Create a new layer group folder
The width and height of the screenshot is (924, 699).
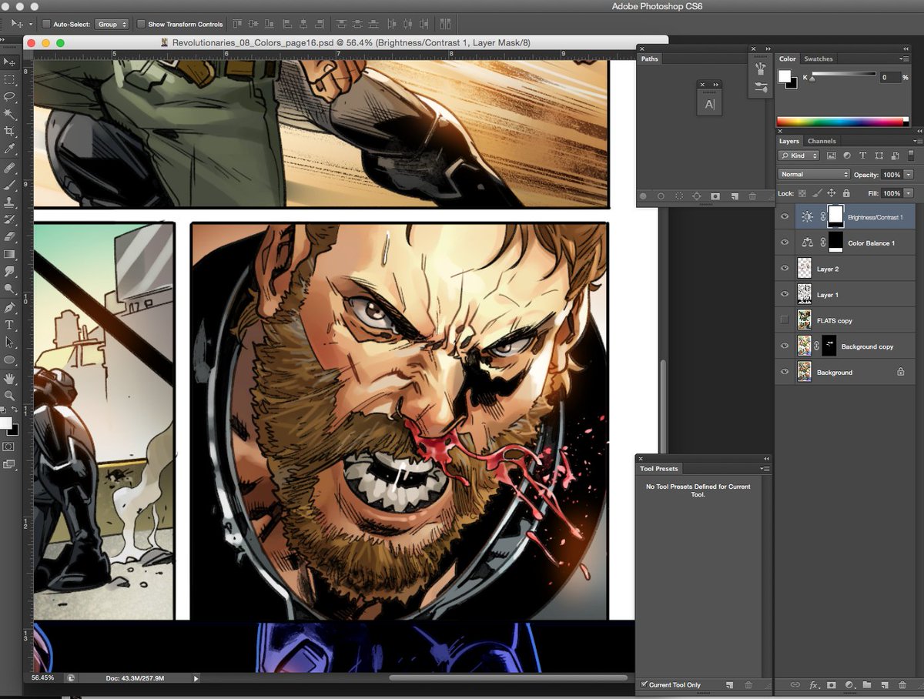click(x=866, y=684)
